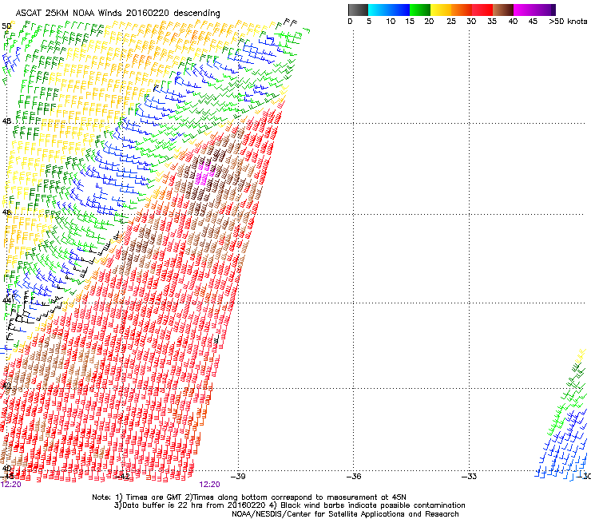Pick the dark blue 10-15 knots color segment
This screenshot has height=519, width=591.
[399, 10]
